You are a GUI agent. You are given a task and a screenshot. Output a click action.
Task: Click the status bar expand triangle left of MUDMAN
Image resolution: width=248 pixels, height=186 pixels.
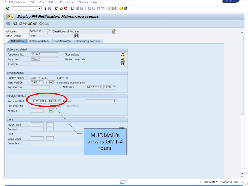click(201, 182)
